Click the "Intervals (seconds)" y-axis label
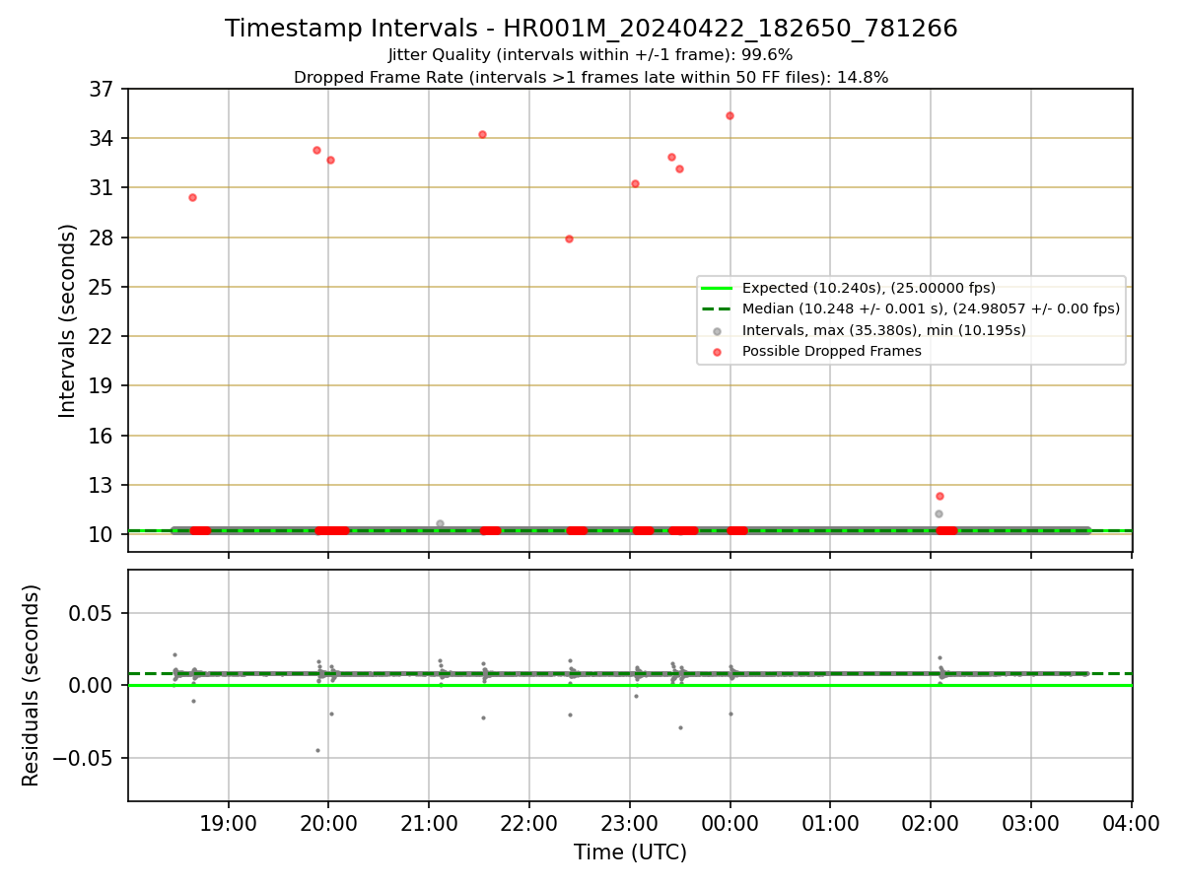Viewport: 1183px width, 887px height. click(x=68, y=320)
